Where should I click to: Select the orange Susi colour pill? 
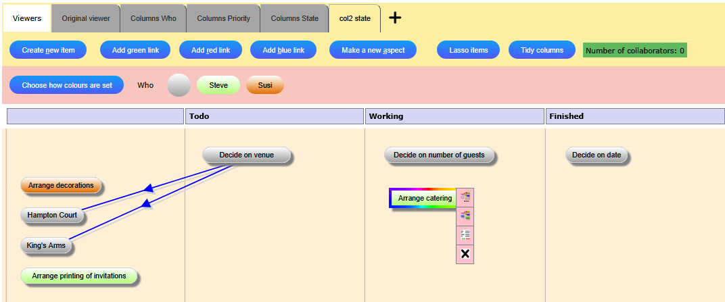[264, 85]
